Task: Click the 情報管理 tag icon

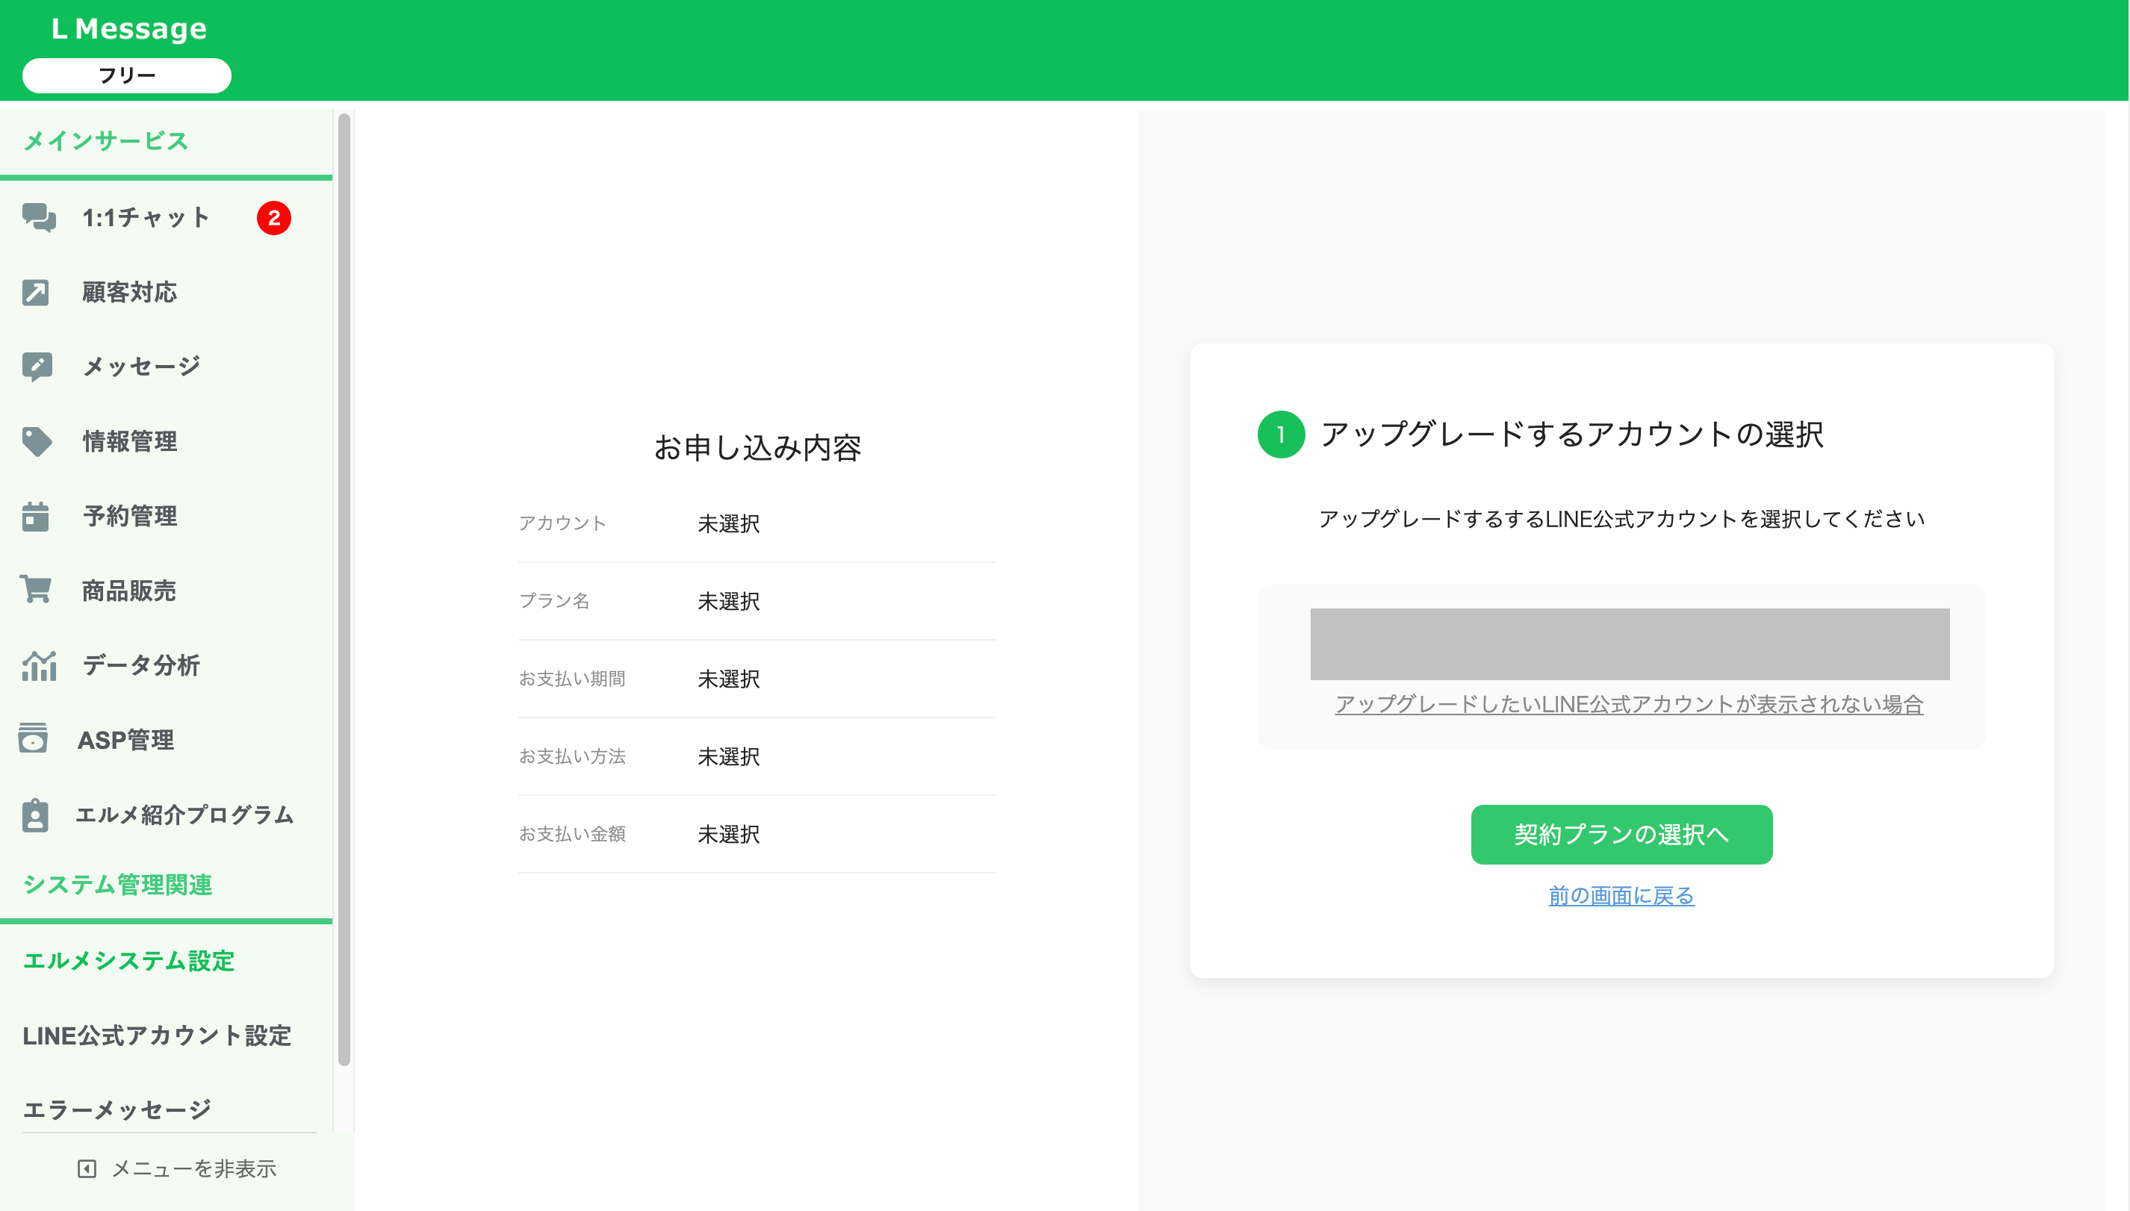Action: (37, 442)
